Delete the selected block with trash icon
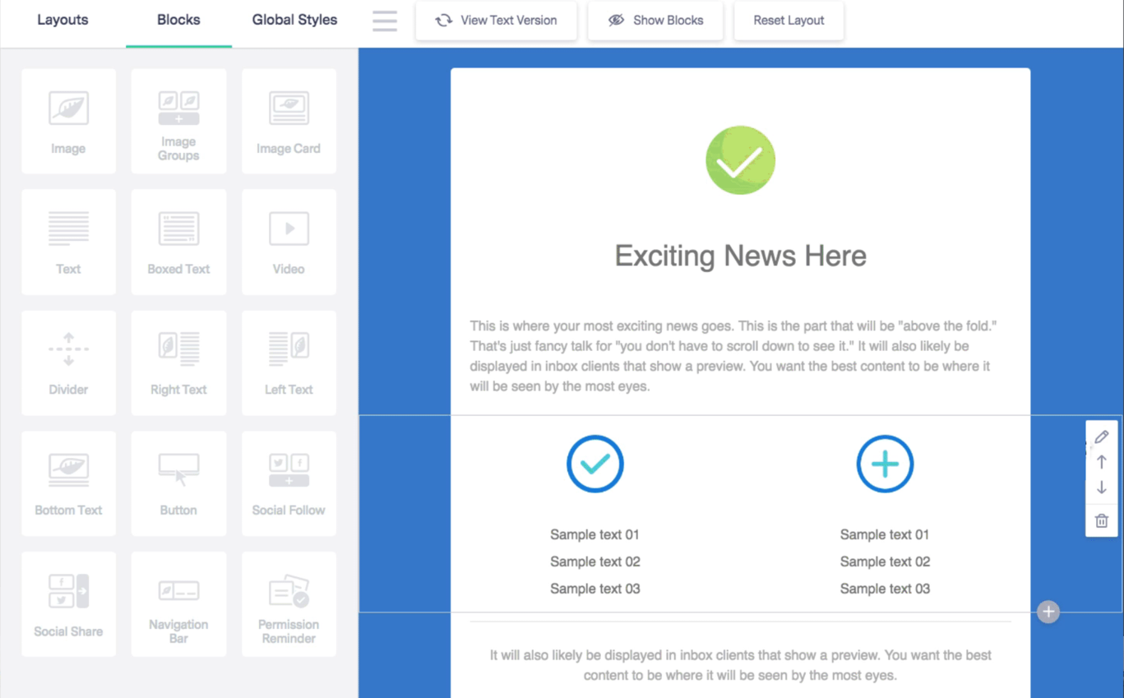Image resolution: width=1124 pixels, height=698 pixels. pos(1102,520)
